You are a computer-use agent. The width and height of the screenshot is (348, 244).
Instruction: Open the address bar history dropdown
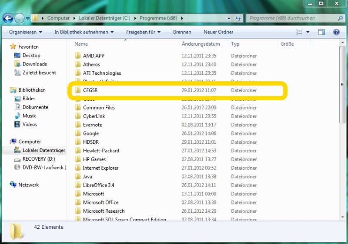[229, 18]
